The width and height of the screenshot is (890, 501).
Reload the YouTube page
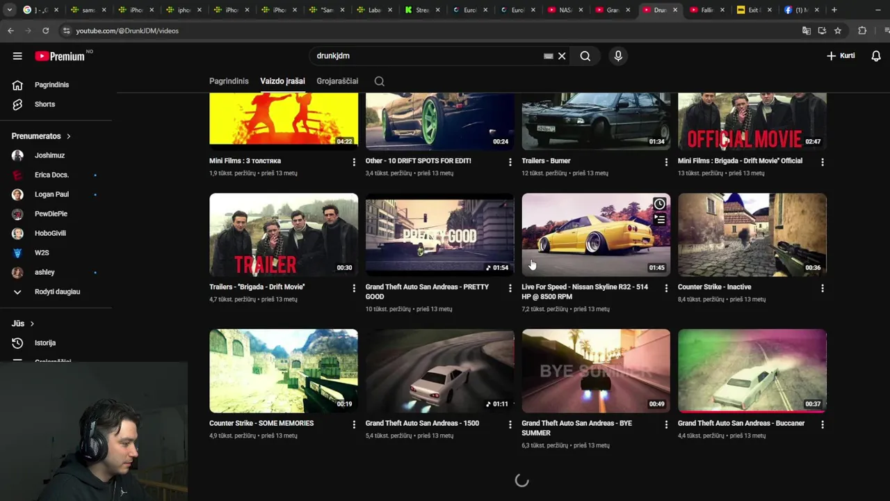click(x=45, y=31)
